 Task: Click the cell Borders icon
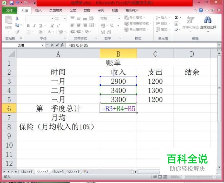click(28, 32)
